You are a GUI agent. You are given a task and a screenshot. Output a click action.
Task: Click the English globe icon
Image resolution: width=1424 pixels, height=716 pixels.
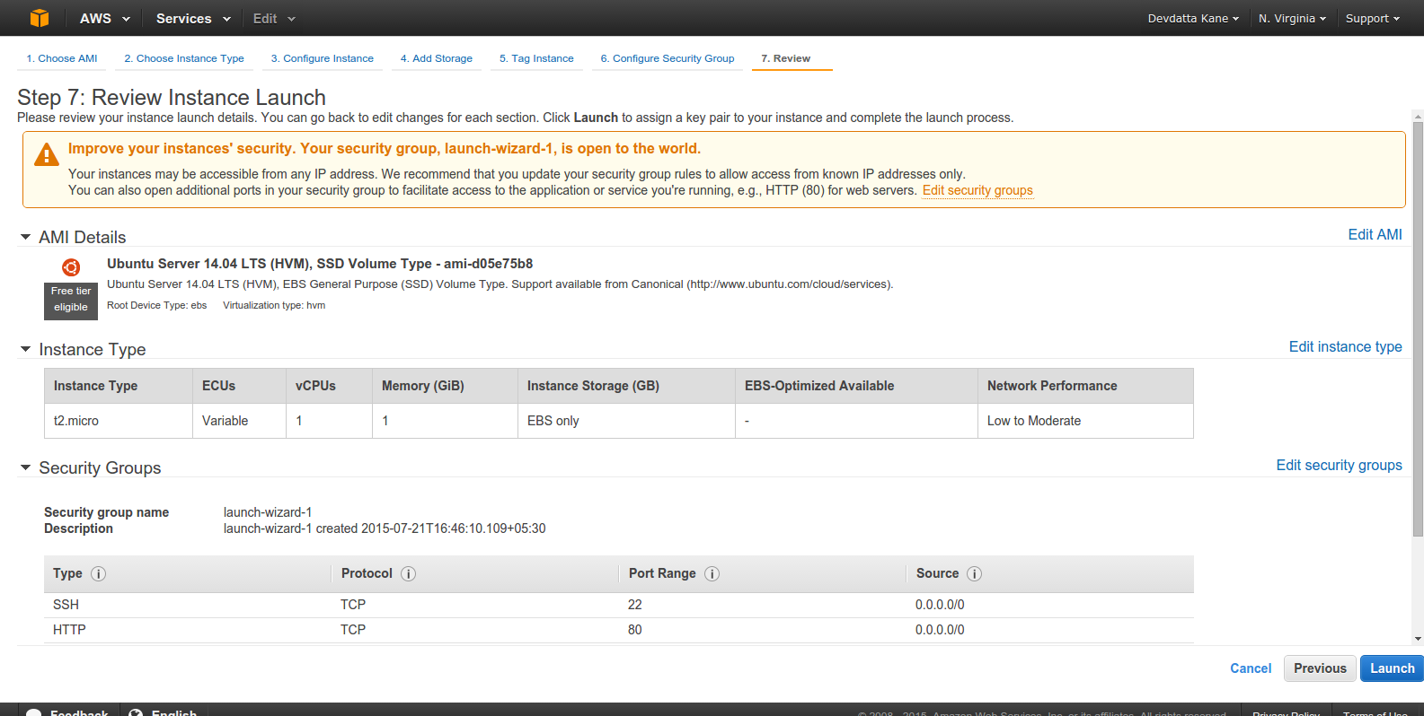click(137, 712)
